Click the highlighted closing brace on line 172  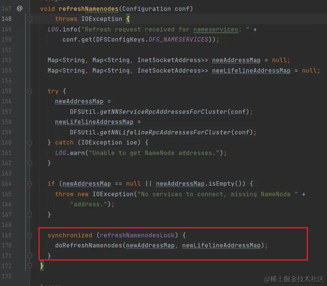click(42, 266)
